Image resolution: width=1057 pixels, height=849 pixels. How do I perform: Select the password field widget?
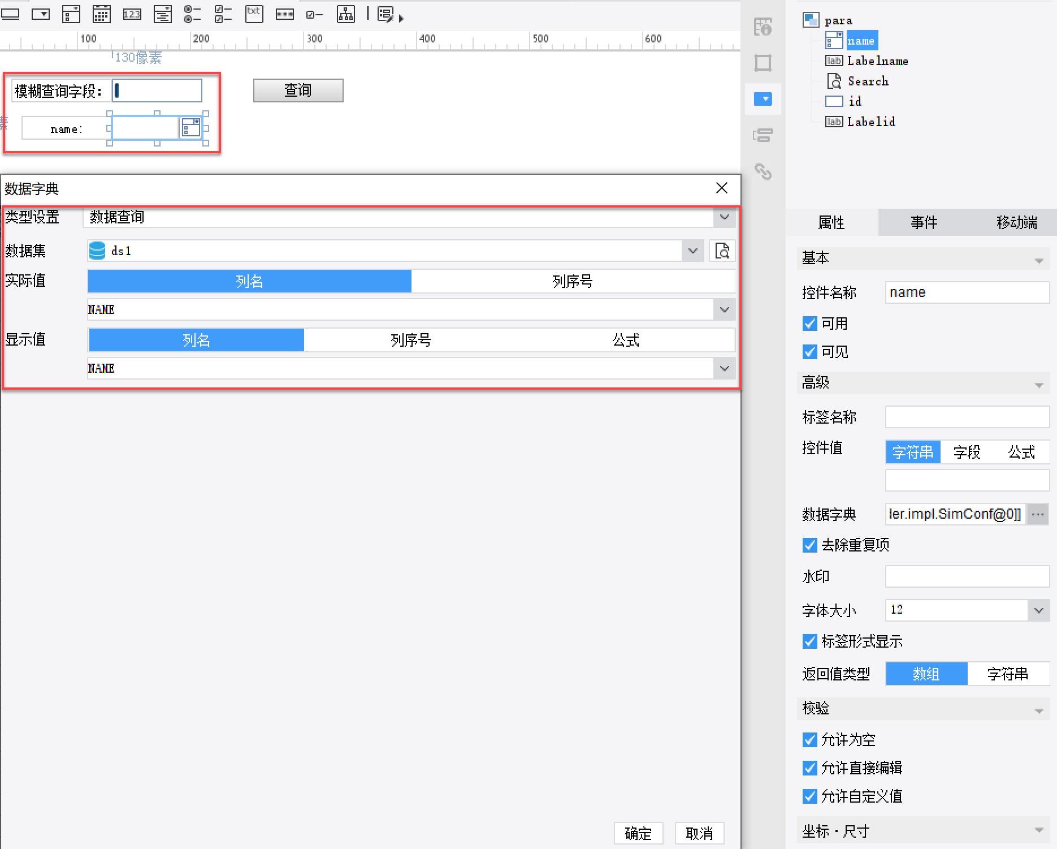click(284, 14)
